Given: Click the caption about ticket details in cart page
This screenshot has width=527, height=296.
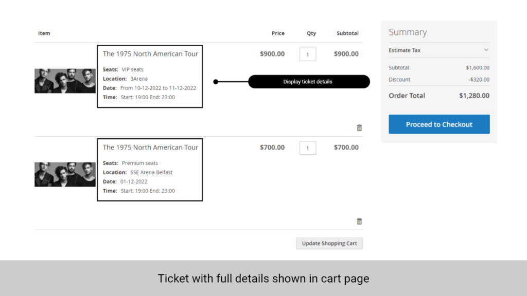Looking at the screenshot, I should point(263,279).
